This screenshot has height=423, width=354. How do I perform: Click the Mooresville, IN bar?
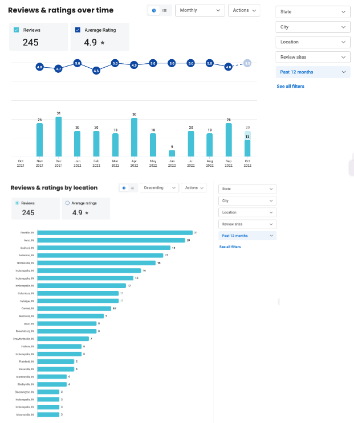(48, 414)
